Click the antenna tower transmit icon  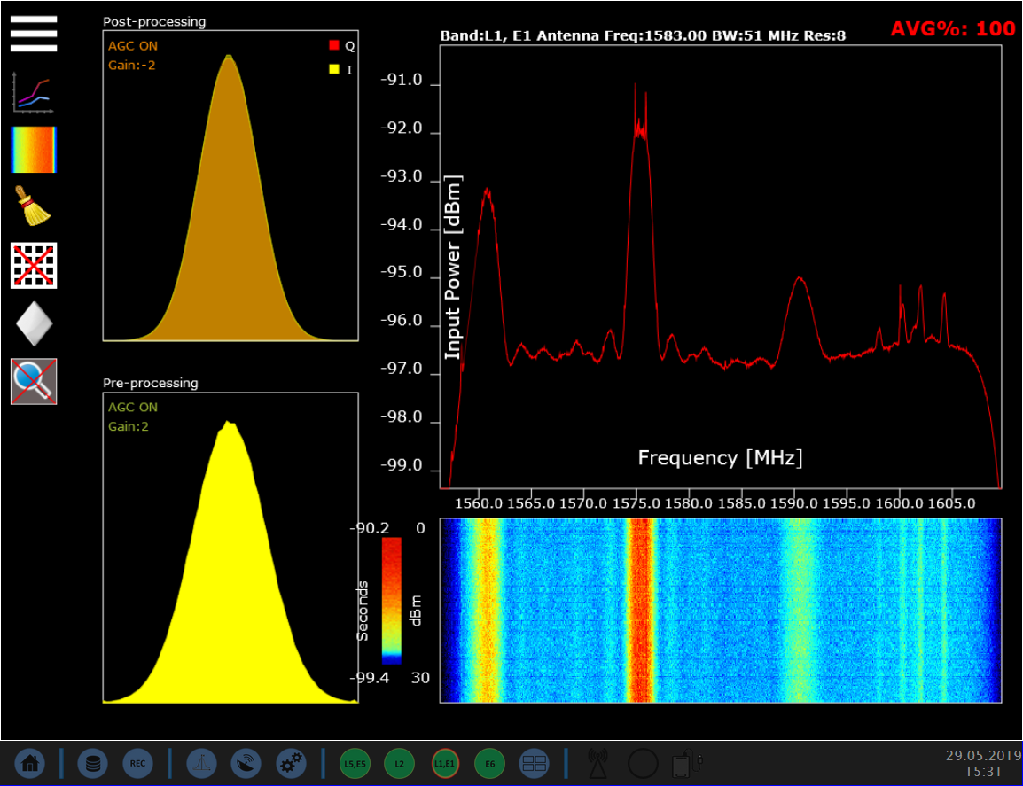[597, 763]
